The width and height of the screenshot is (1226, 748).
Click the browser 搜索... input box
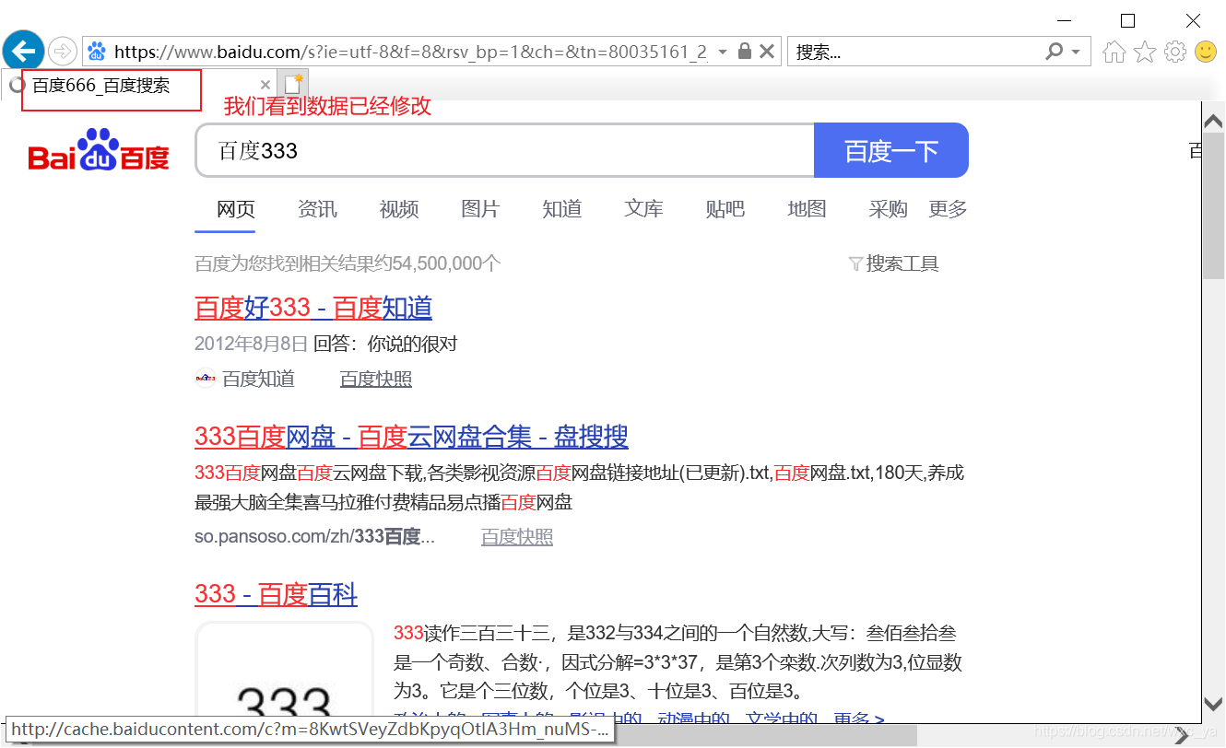pos(915,52)
